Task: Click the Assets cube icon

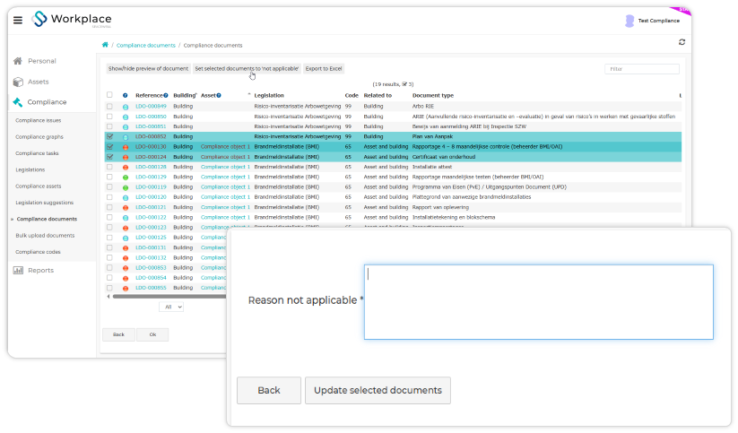Action: click(18, 82)
